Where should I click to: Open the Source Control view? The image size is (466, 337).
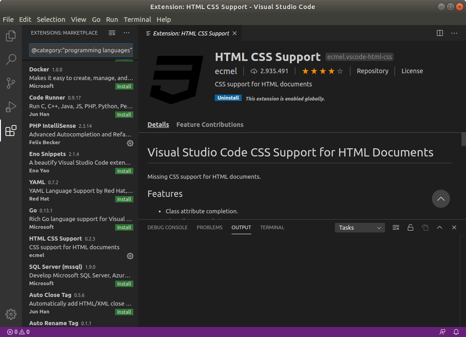tap(11, 83)
